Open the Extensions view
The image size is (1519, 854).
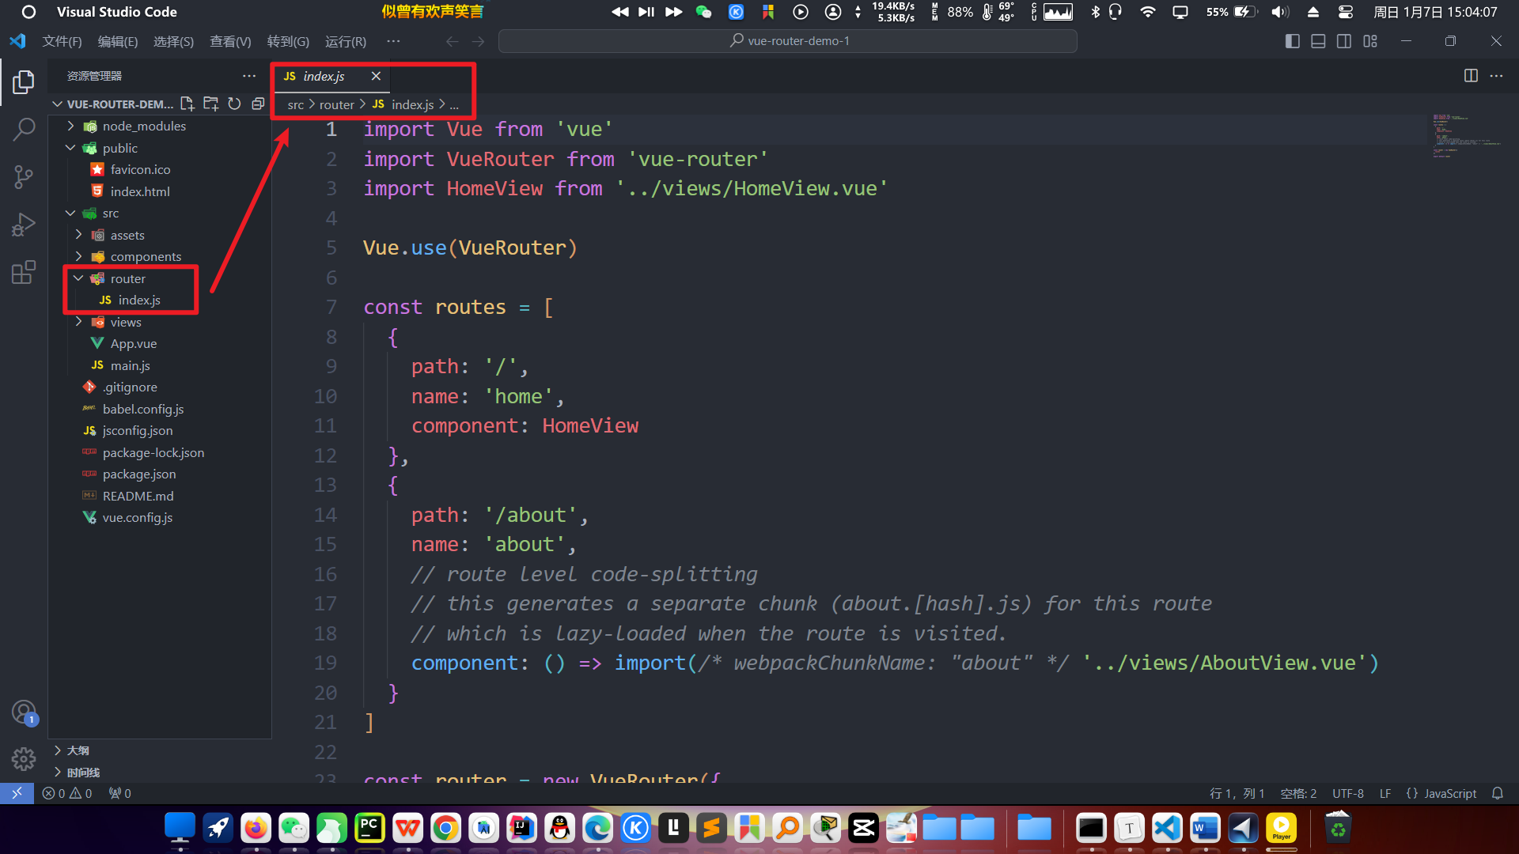click(24, 272)
